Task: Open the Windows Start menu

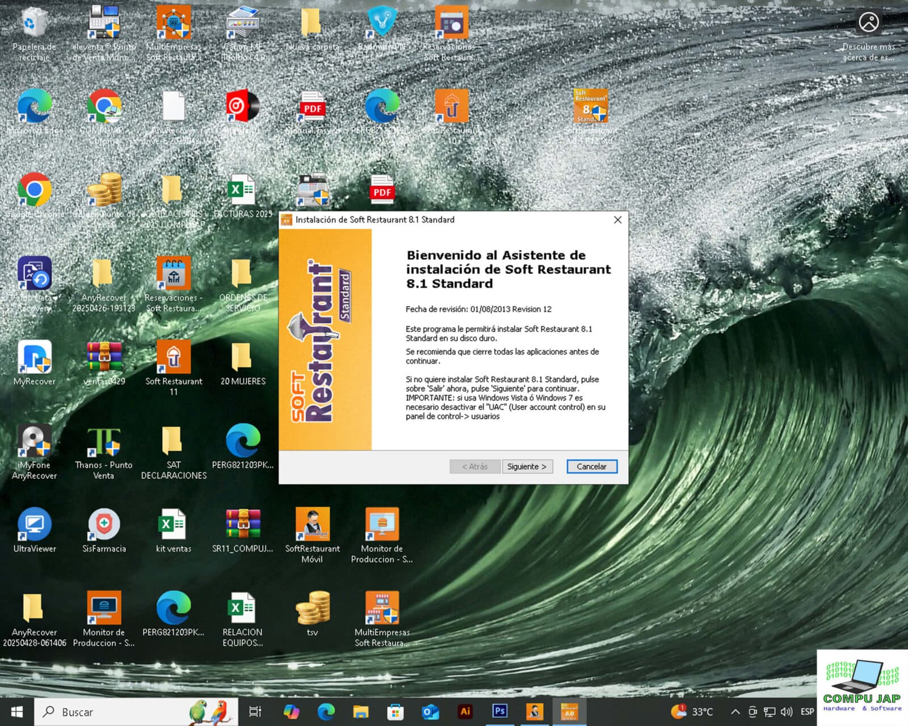Action: pyautogui.click(x=17, y=712)
